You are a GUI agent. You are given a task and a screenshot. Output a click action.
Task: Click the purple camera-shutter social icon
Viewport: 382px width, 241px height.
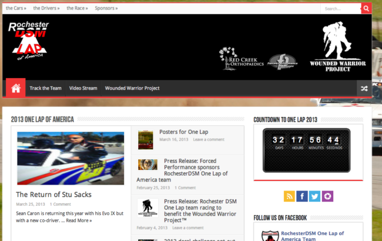click(327, 196)
